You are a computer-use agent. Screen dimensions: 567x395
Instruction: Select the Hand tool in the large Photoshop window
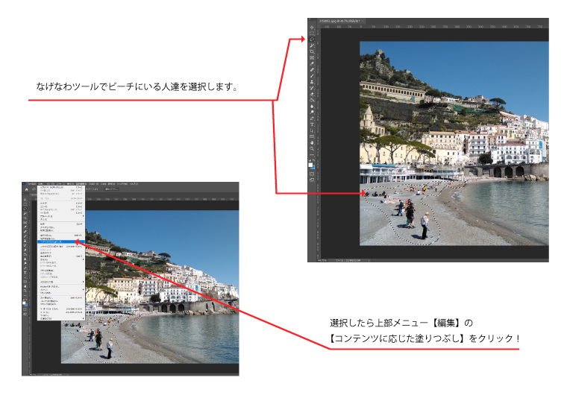tap(312, 143)
